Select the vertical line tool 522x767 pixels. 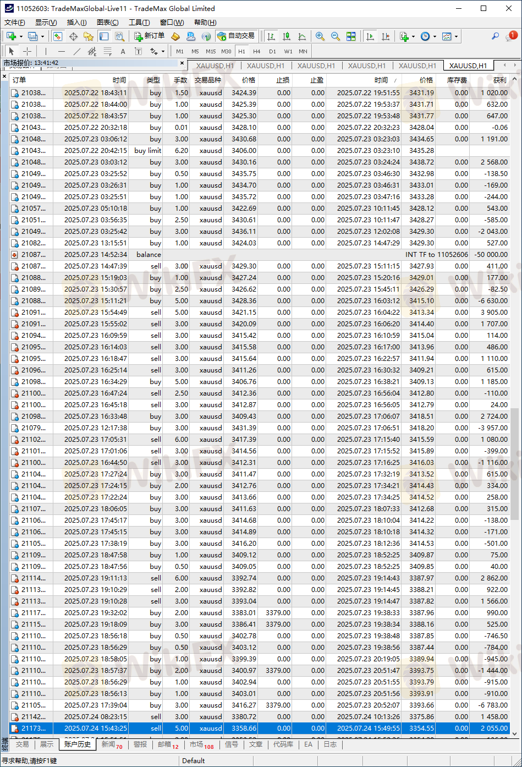(x=46, y=51)
